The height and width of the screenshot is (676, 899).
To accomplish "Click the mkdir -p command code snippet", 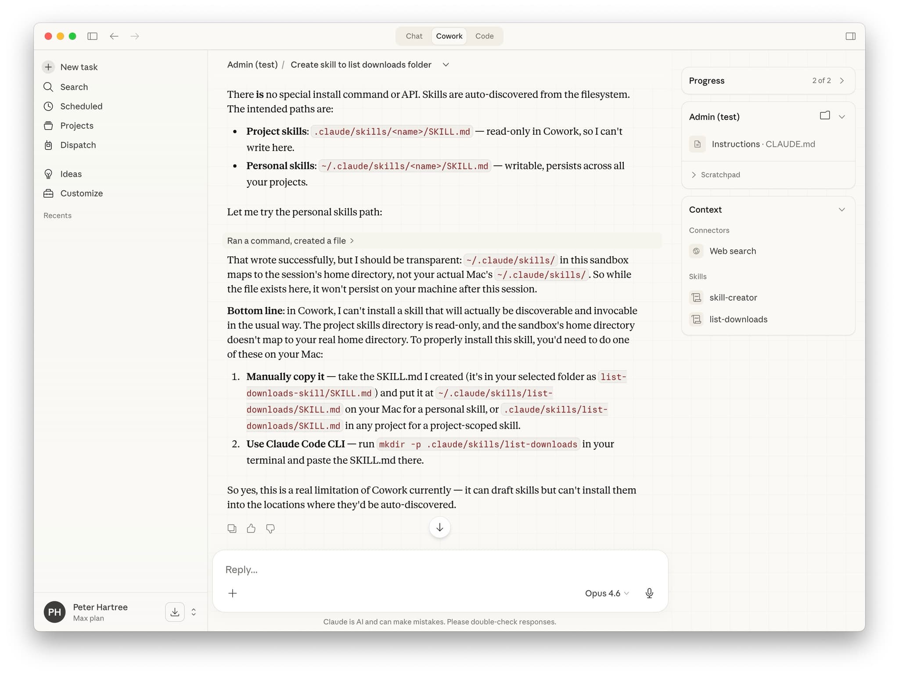I will pos(478,444).
